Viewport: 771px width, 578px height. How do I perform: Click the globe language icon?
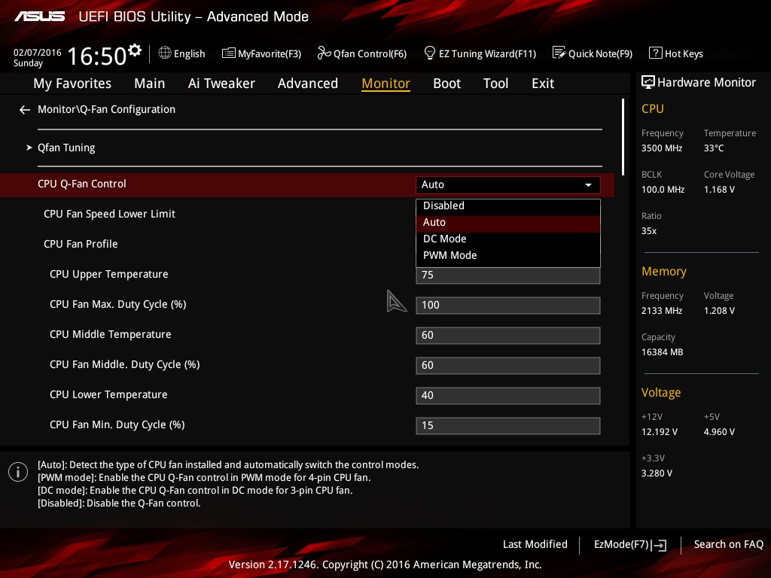coord(165,53)
